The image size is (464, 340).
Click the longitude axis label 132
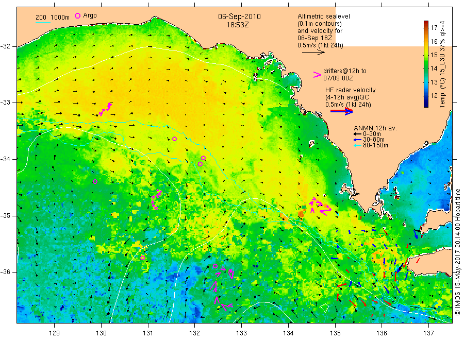coord(195,333)
